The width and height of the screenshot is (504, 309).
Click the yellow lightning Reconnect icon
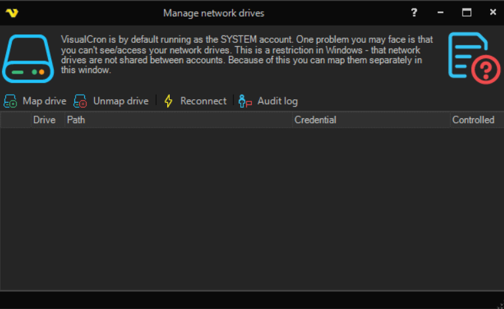pos(168,101)
